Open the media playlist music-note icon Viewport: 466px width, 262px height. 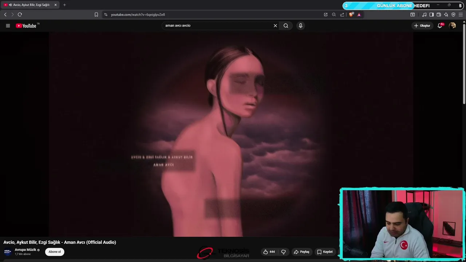click(x=424, y=15)
